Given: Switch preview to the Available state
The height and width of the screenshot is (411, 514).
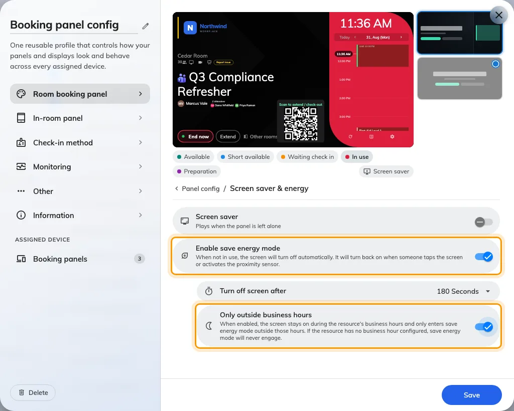Looking at the screenshot, I should (193, 157).
